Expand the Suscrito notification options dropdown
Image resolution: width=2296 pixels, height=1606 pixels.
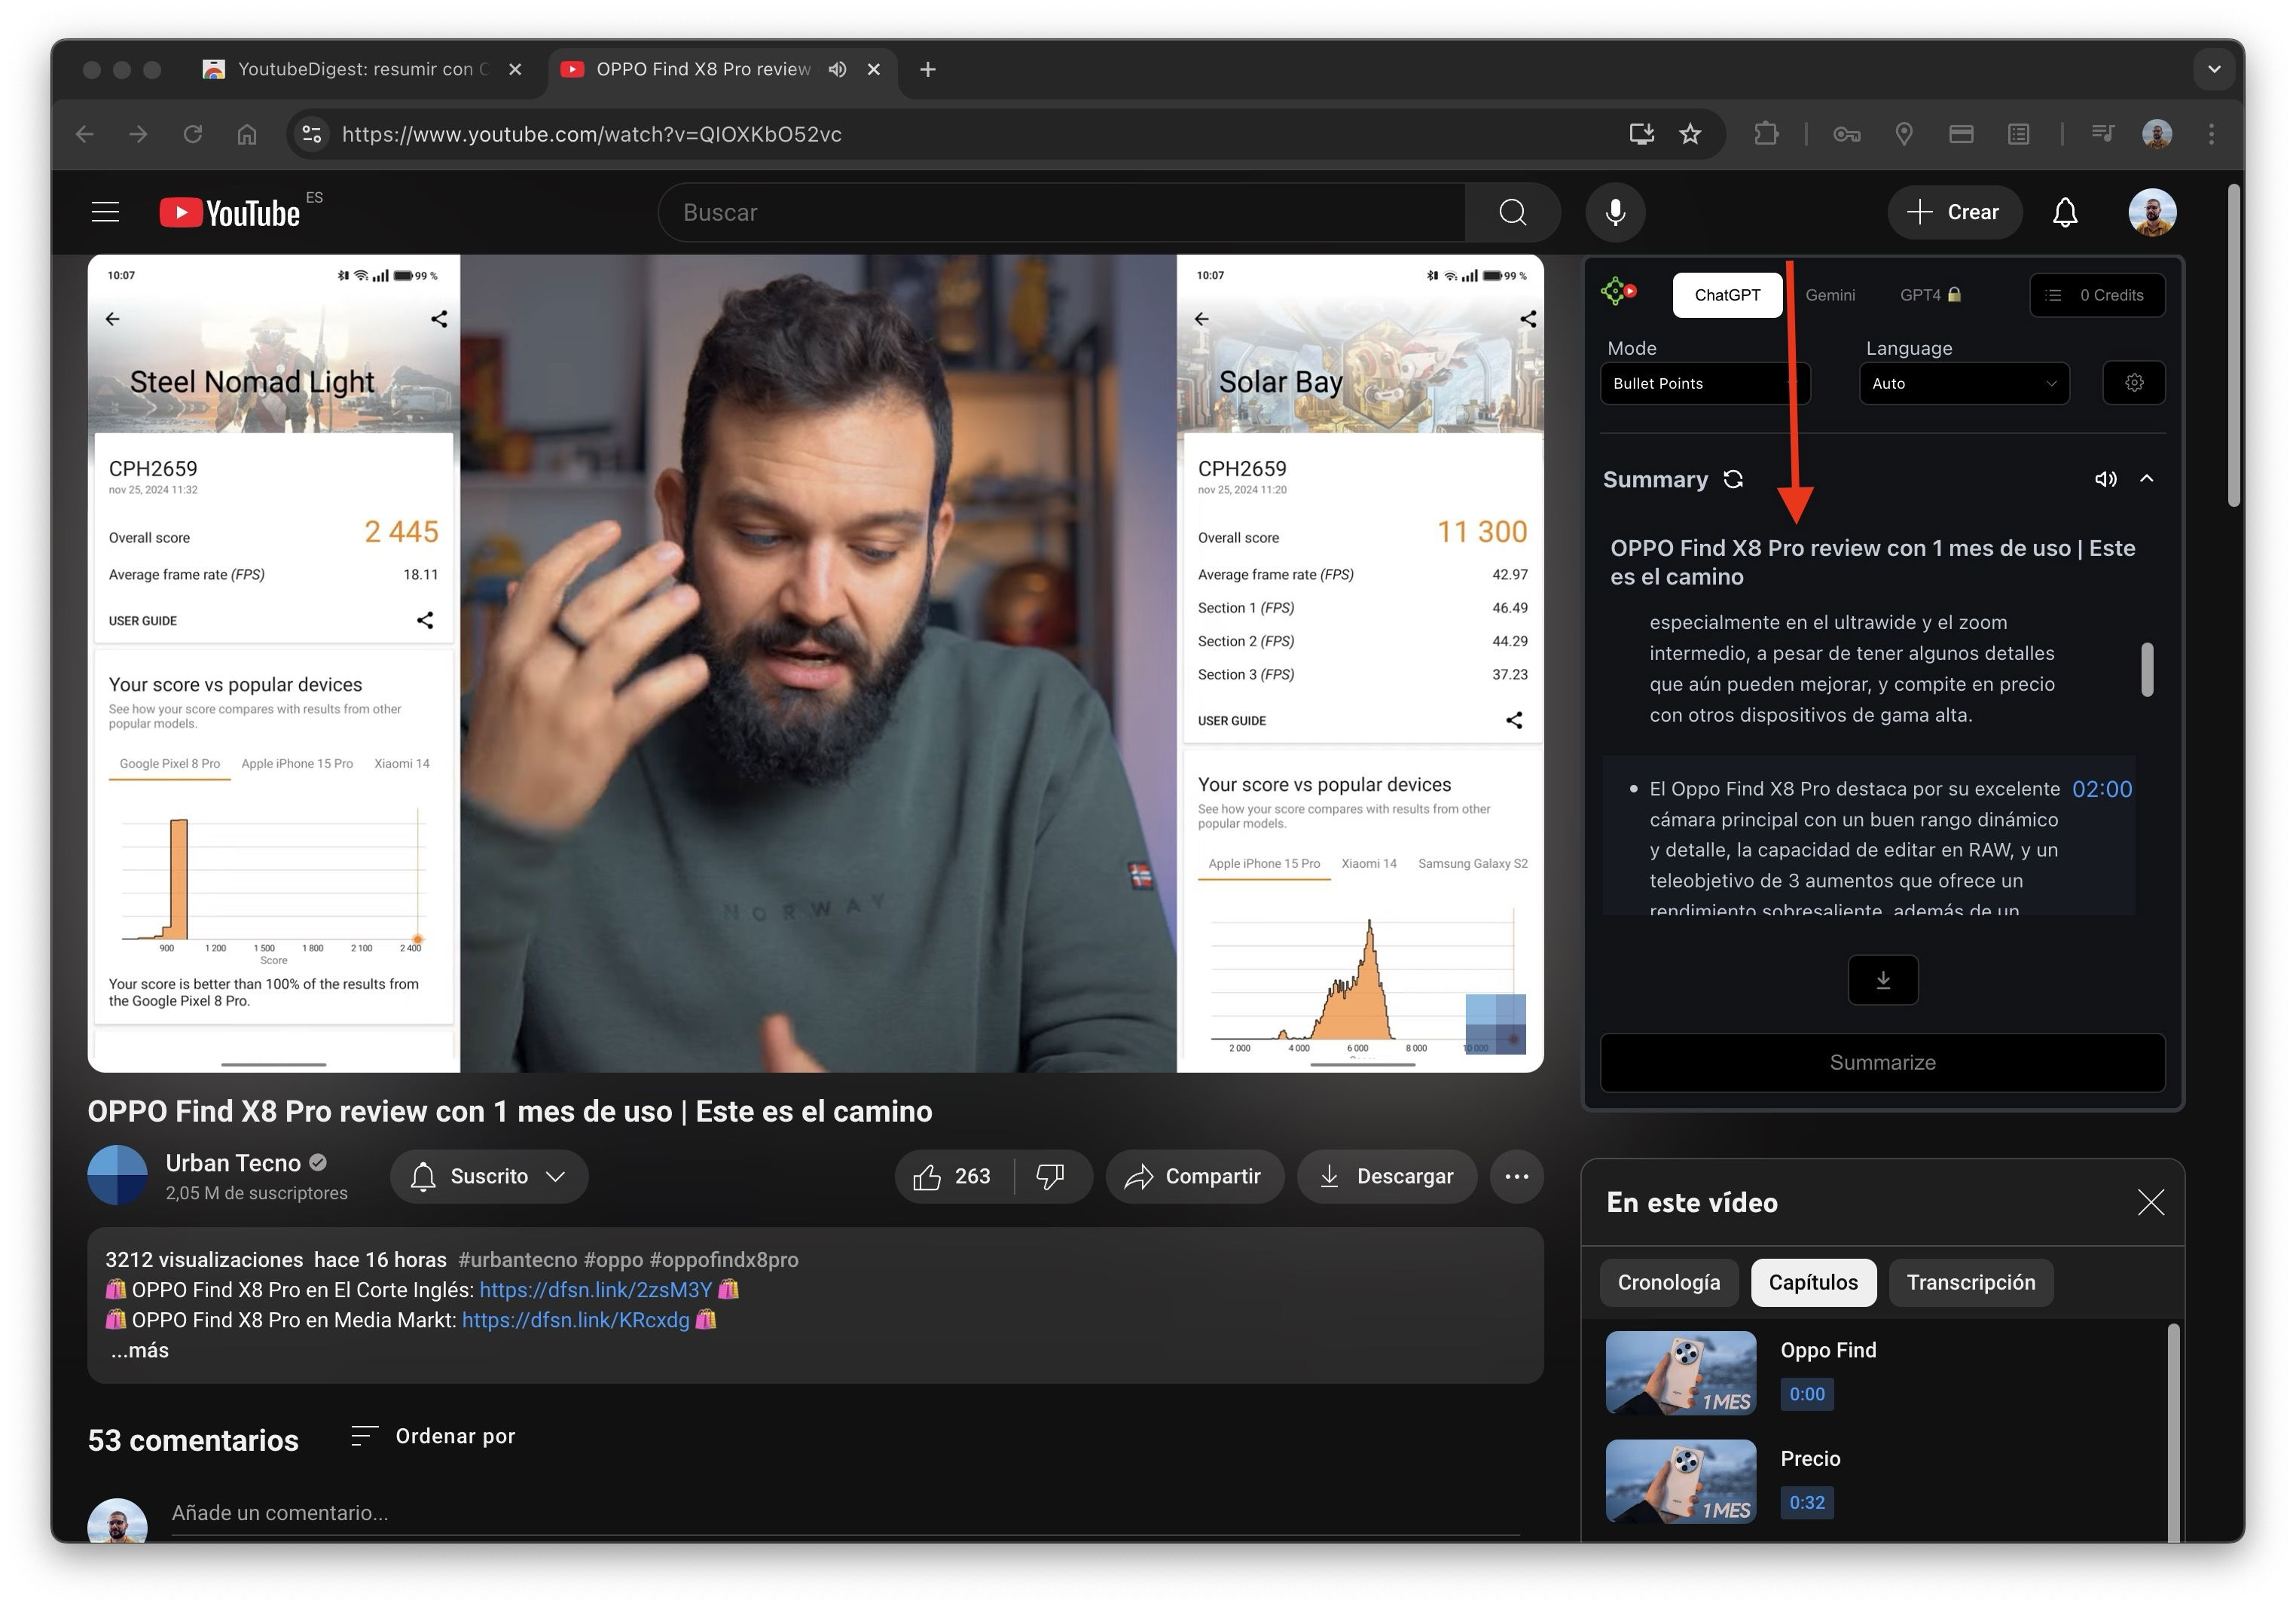click(x=489, y=1177)
